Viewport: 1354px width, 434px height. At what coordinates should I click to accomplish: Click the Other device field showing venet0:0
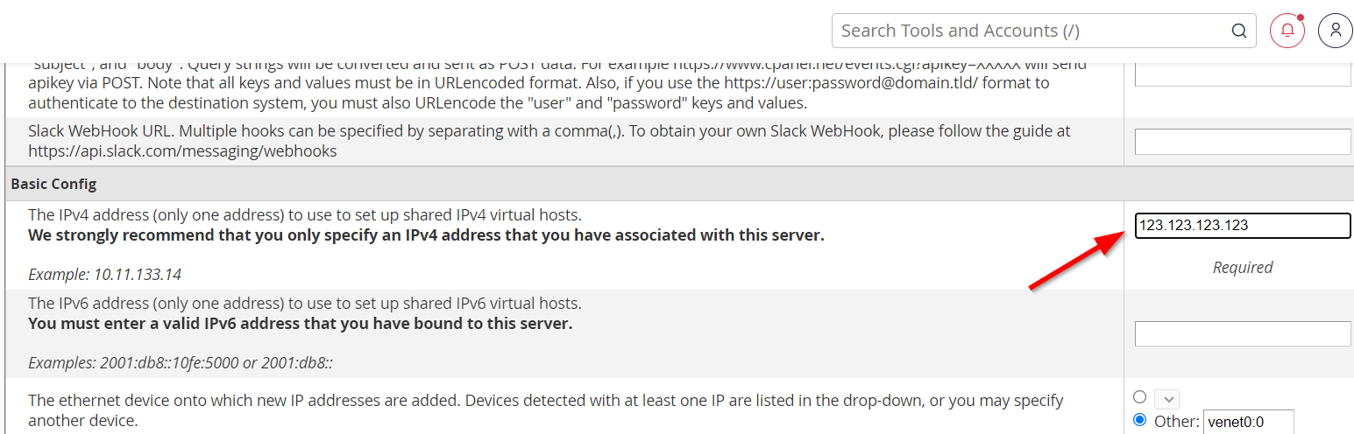[x=1248, y=421]
